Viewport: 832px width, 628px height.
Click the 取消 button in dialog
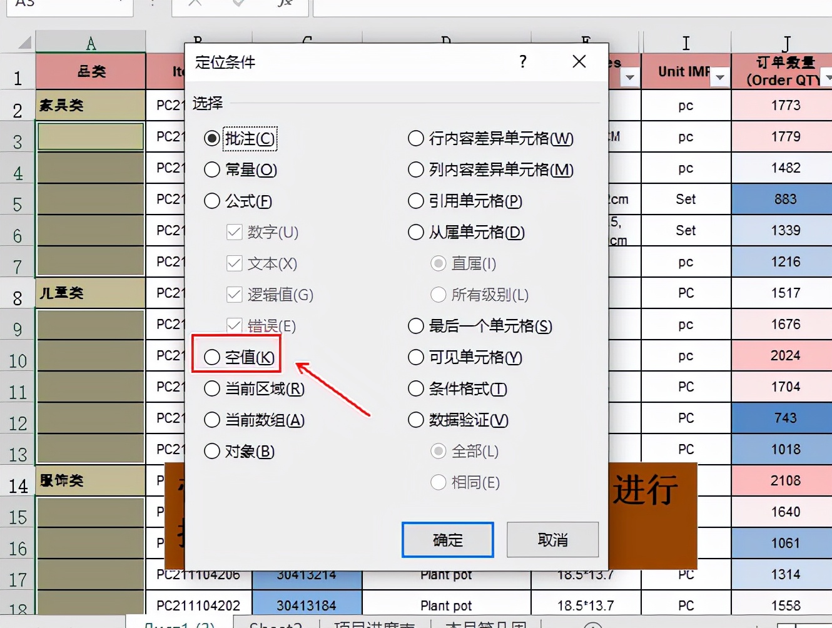pos(552,539)
